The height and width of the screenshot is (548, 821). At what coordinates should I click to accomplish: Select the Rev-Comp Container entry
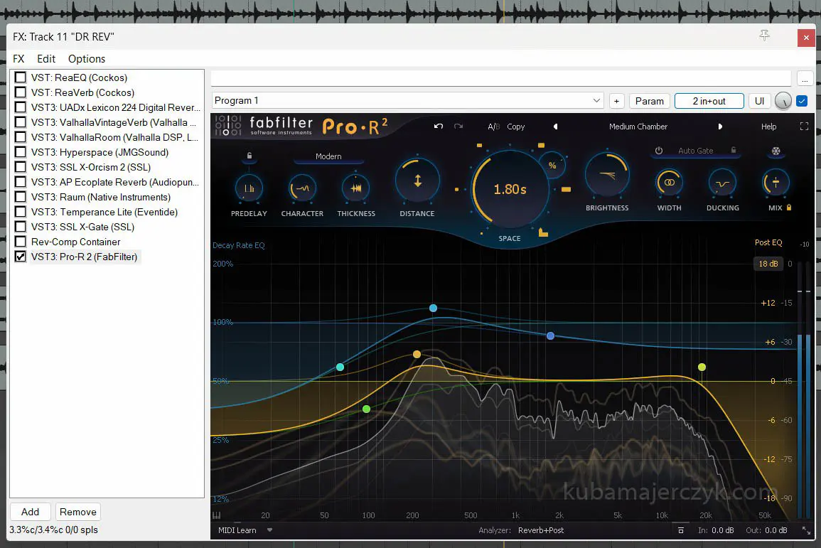point(75,242)
